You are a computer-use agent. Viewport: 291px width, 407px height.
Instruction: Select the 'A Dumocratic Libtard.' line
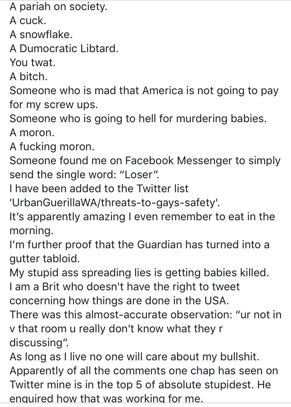64,49
